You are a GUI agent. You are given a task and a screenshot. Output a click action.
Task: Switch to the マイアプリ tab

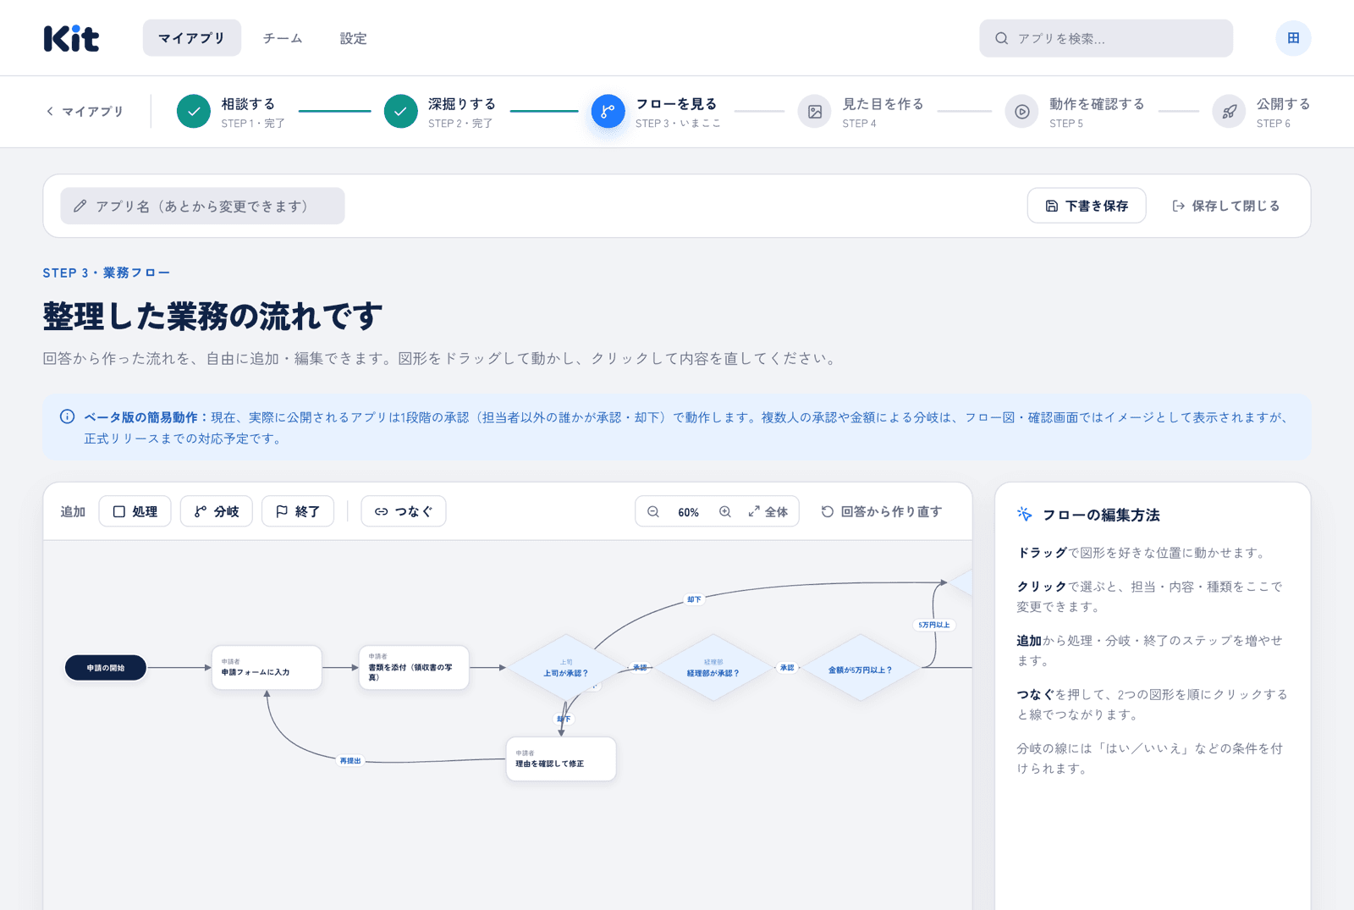192,38
